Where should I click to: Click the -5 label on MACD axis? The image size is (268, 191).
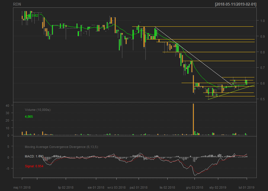pyautogui.click(x=7, y=168)
